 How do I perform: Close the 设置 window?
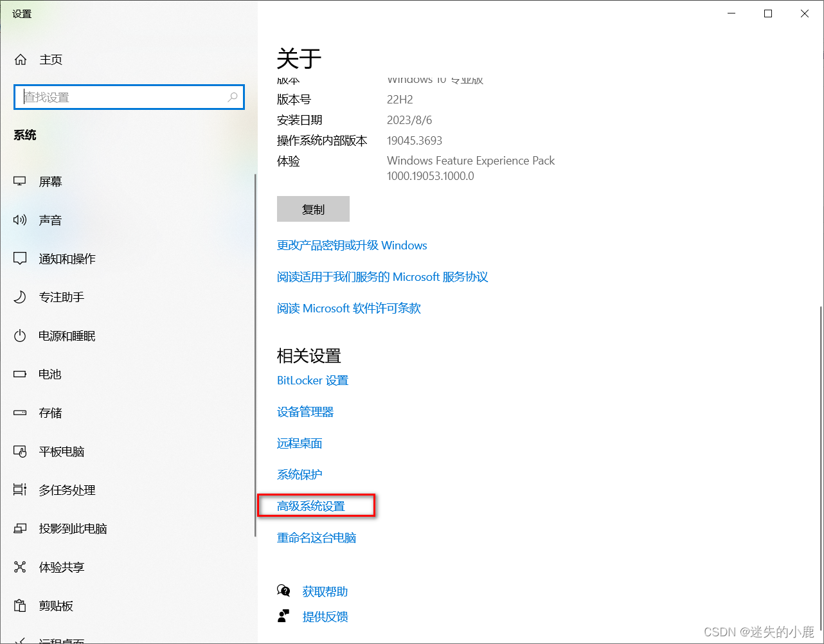pyautogui.click(x=805, y=13)
